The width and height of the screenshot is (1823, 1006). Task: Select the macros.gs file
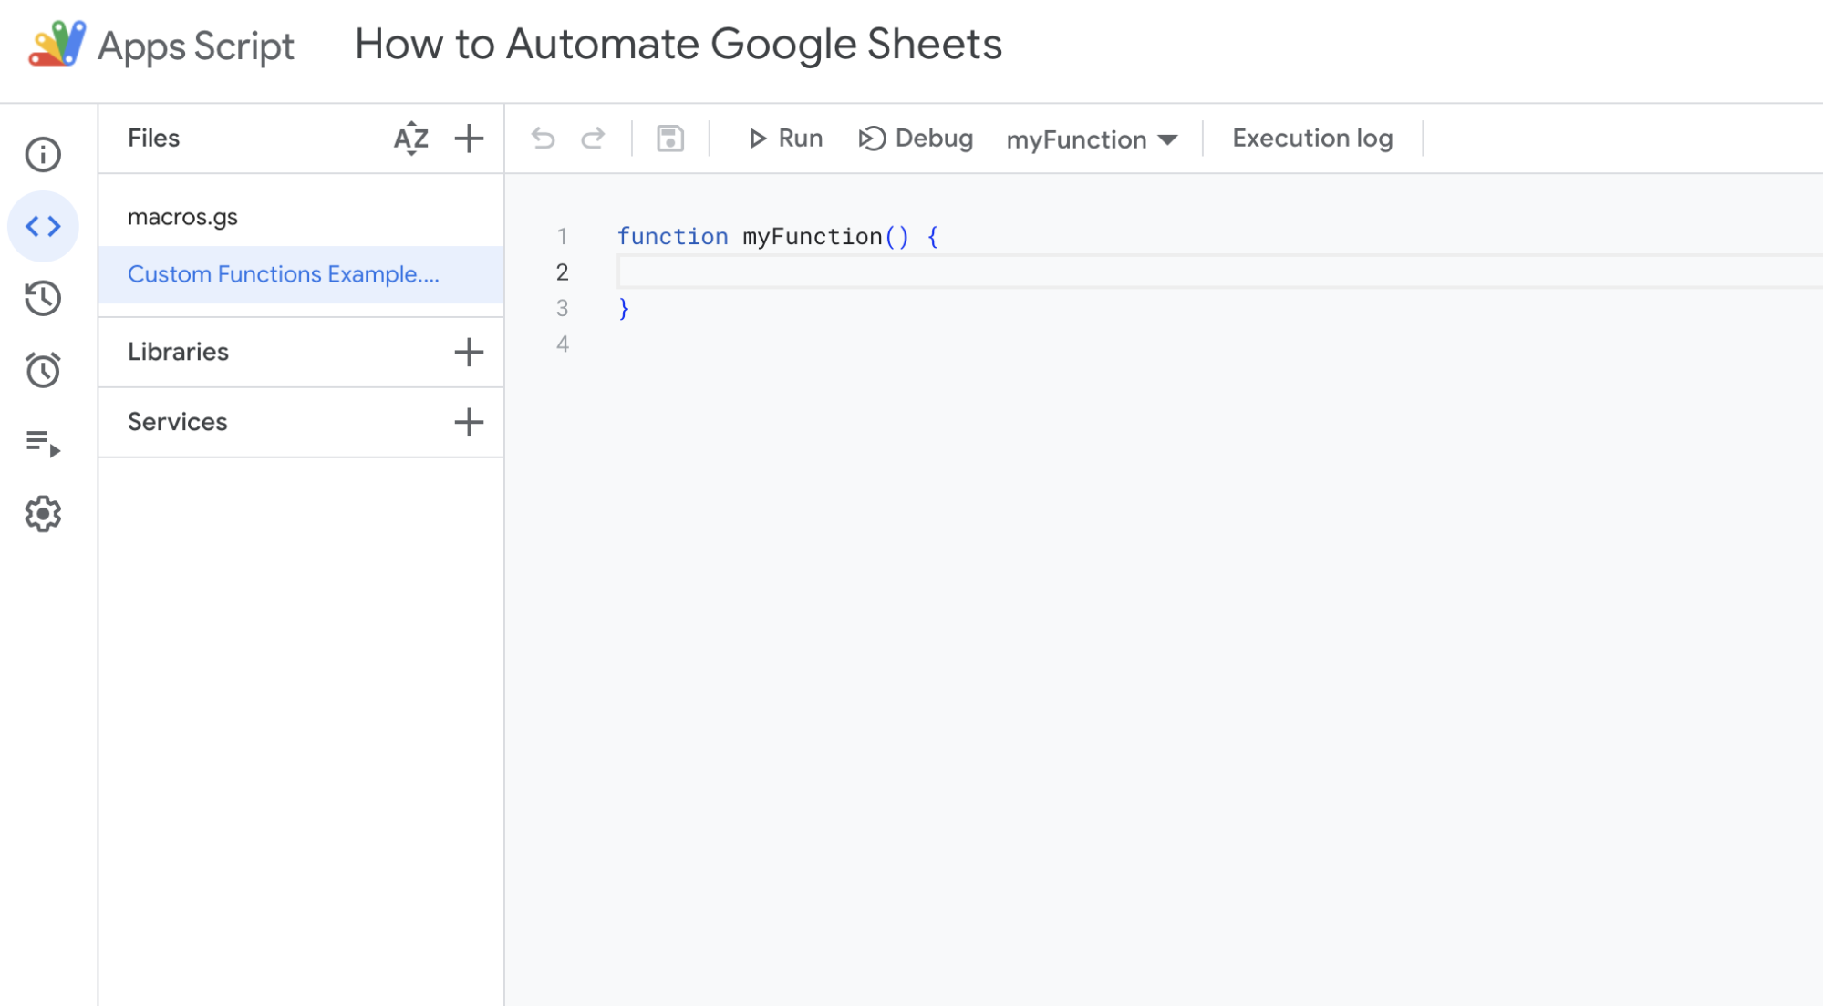coord(301,217)
